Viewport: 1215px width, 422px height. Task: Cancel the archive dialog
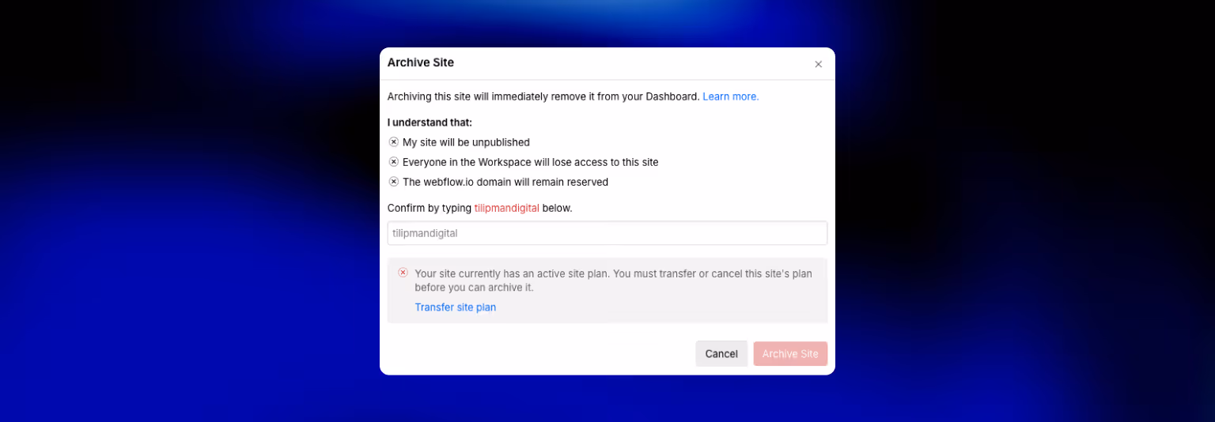[x=721, y=354]
